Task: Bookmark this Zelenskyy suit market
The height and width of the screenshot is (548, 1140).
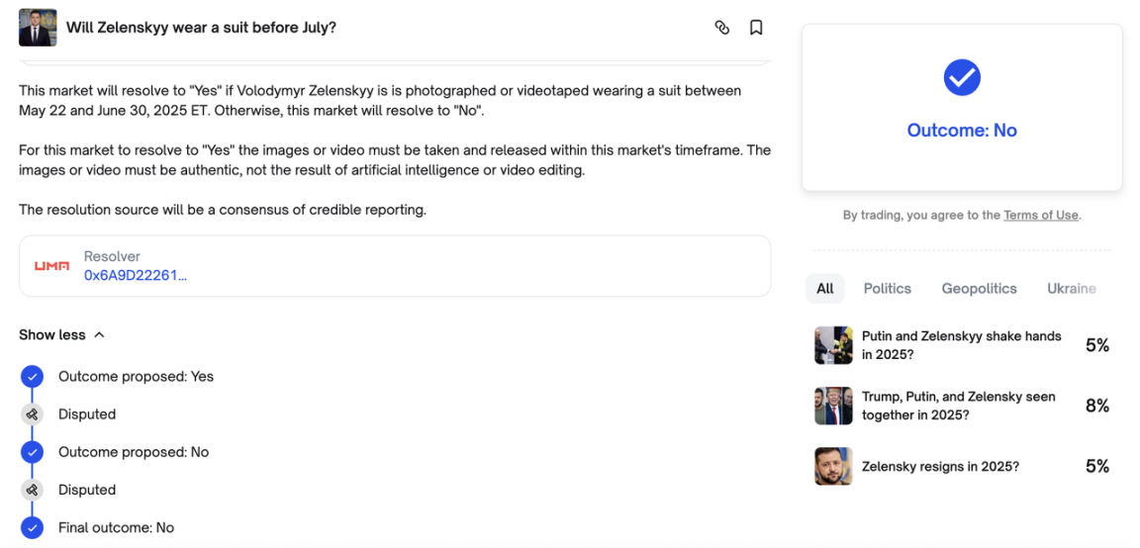Action: tap(756, 28)
